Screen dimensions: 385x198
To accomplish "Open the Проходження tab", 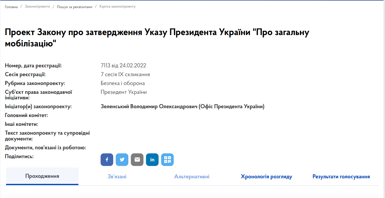I will tap(42, 176).
